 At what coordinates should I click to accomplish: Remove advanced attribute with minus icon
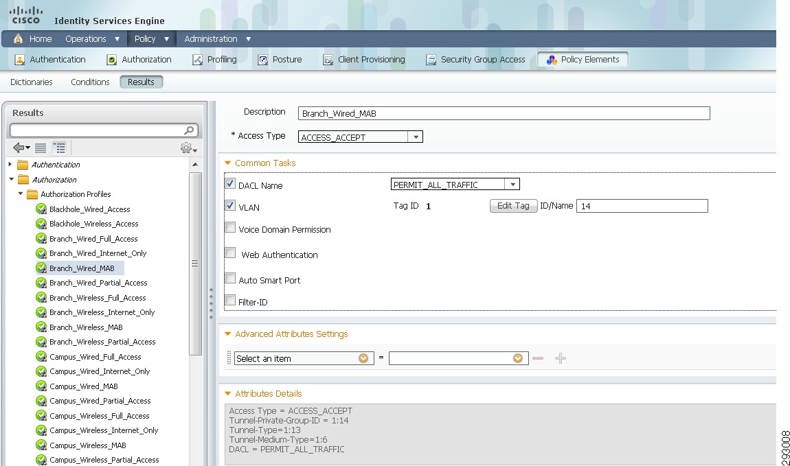pos(538,358)
